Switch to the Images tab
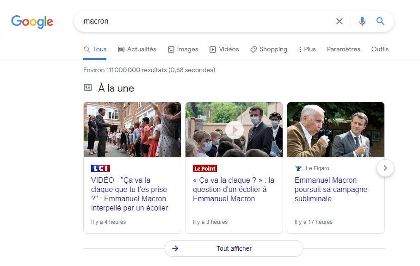 click(183, 49)
